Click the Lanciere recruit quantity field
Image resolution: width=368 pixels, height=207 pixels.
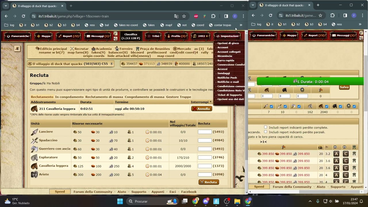(205, 132)
